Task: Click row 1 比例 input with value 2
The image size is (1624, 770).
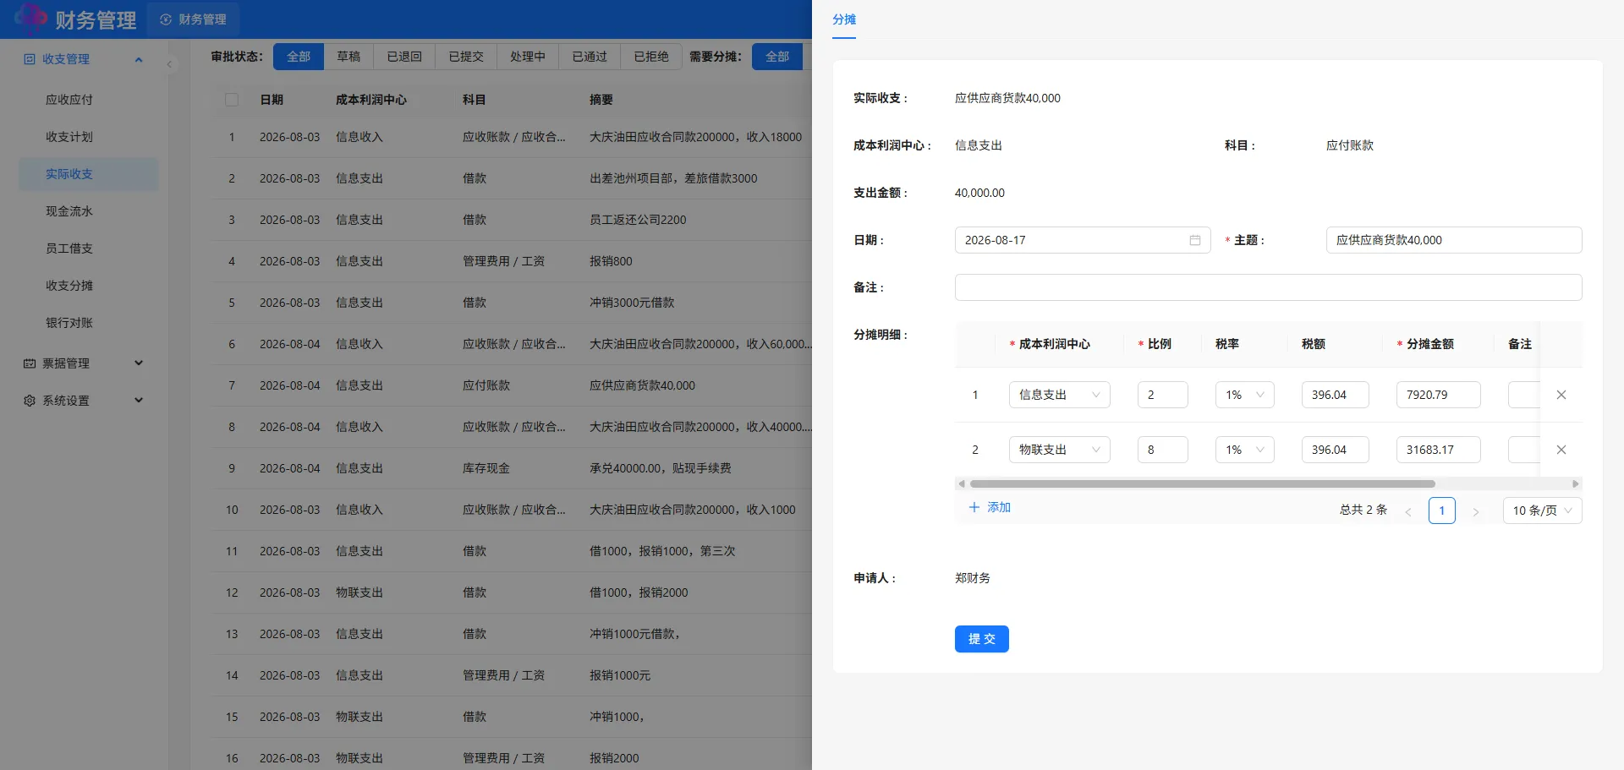Action: (x=1162, y=395)
